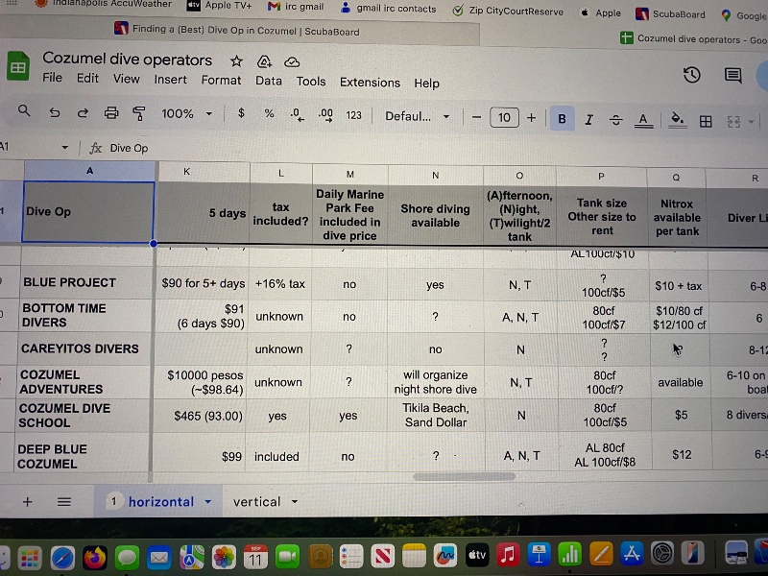
Task: Open the comments panel icon
Action: click(732, 75)
